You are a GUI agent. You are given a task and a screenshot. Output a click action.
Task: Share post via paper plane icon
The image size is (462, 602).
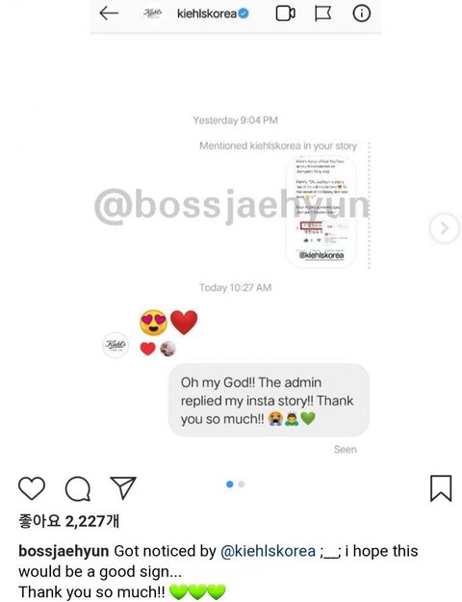(123, 487)
